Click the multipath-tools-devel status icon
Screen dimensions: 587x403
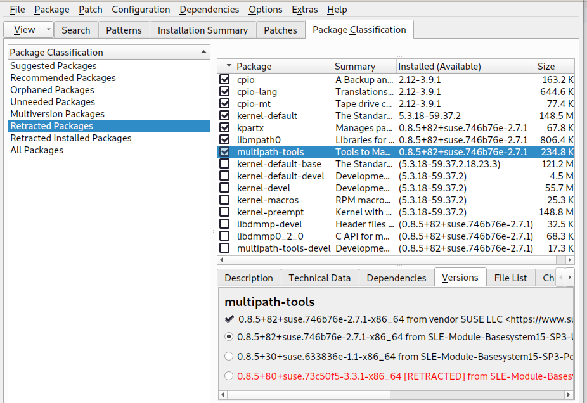pos(224,248)
